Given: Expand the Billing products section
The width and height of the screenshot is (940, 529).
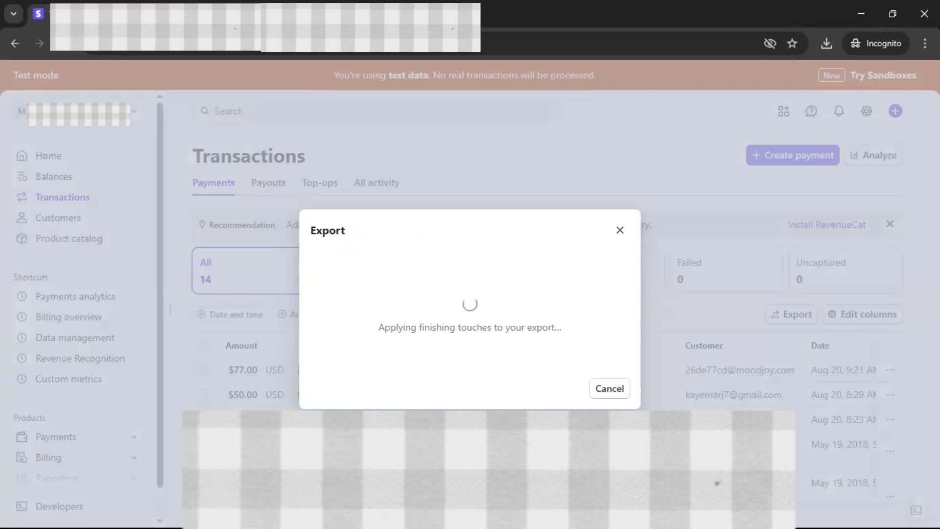Looking at the screenshot, I should (134, 457).
